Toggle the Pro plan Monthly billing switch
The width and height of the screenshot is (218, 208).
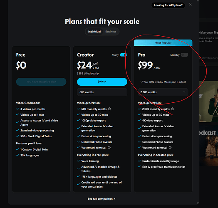[184, 55]
